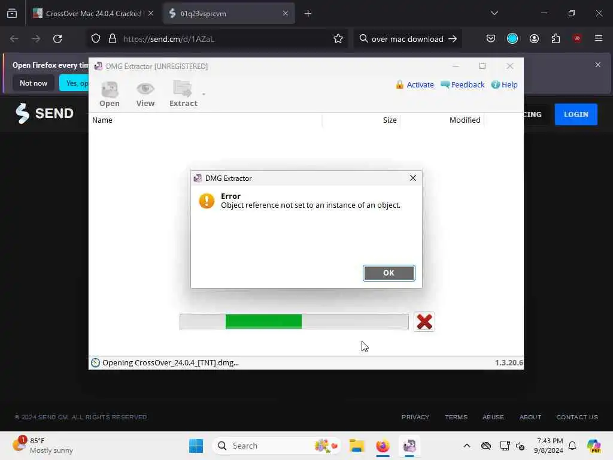This screenshot has width=613, height=460.
Task: Click the Extract toolbar button
Action: click(x=183, y=94)
